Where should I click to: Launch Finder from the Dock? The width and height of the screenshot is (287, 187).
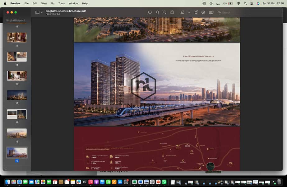tap(7, 182)
